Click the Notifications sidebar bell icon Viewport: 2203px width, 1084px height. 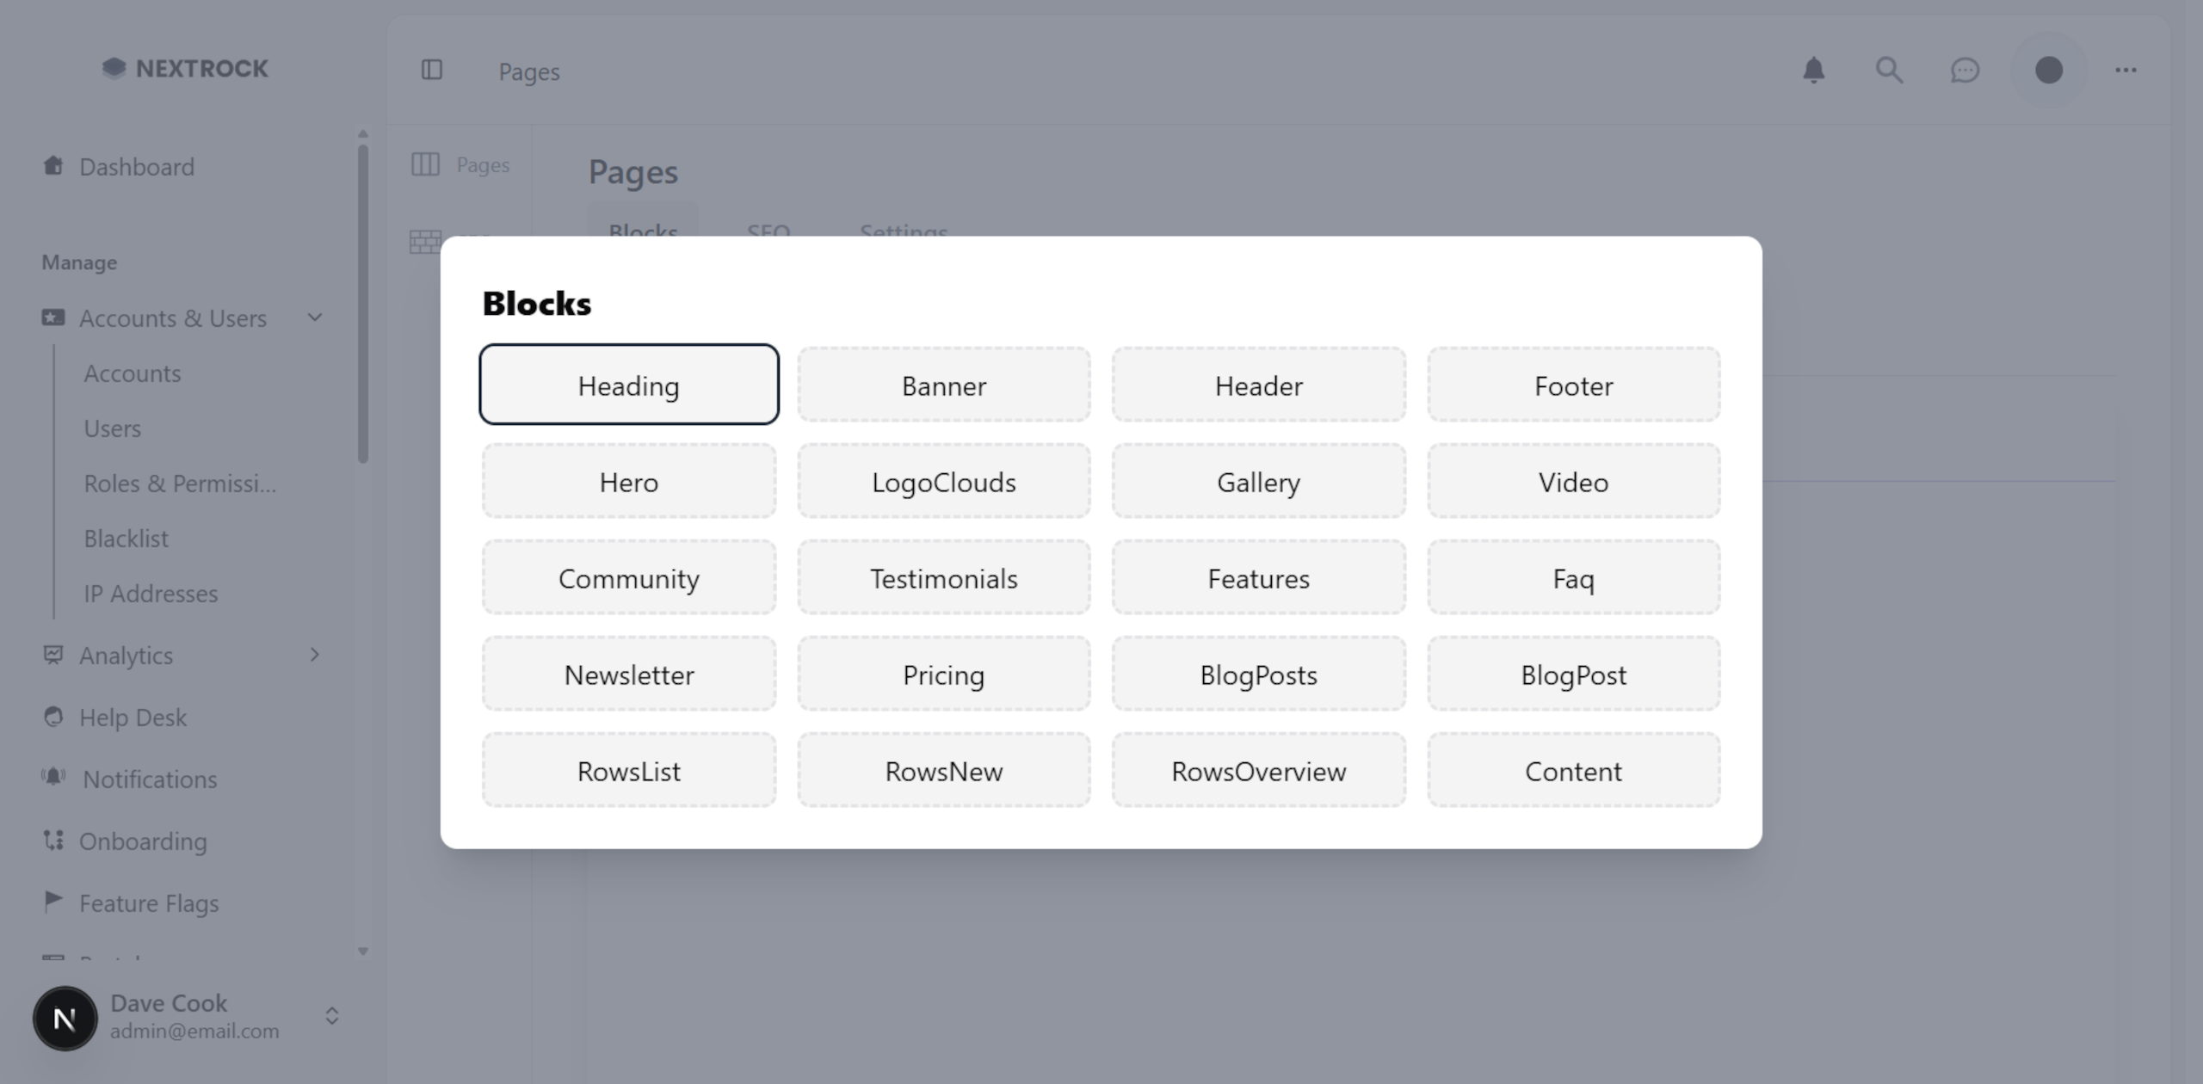tap(53, 779)
